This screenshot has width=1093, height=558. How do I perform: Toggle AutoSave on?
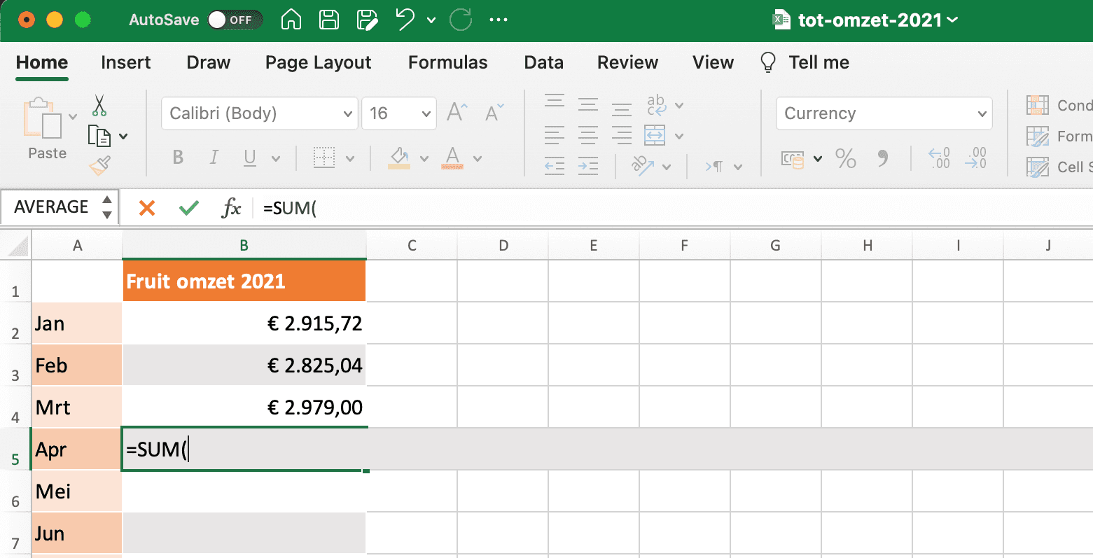point(235,20)
